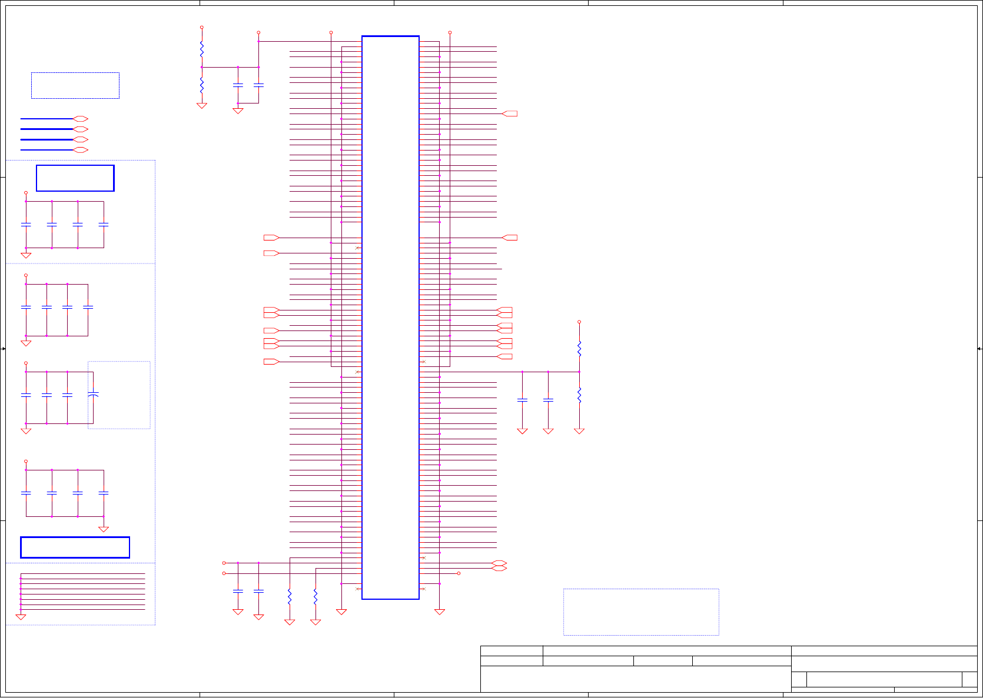This screenshot has height=698, width=983.
Task: Select the test-point circle at the IC's bottom-right wire end
Action: pyautogui.click(x=459, y=573)
